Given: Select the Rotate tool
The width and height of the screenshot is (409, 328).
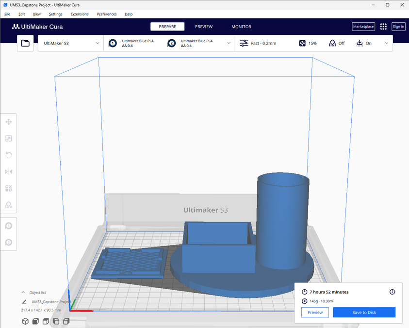Looking at the screenshot, I should tap(9, 155).
